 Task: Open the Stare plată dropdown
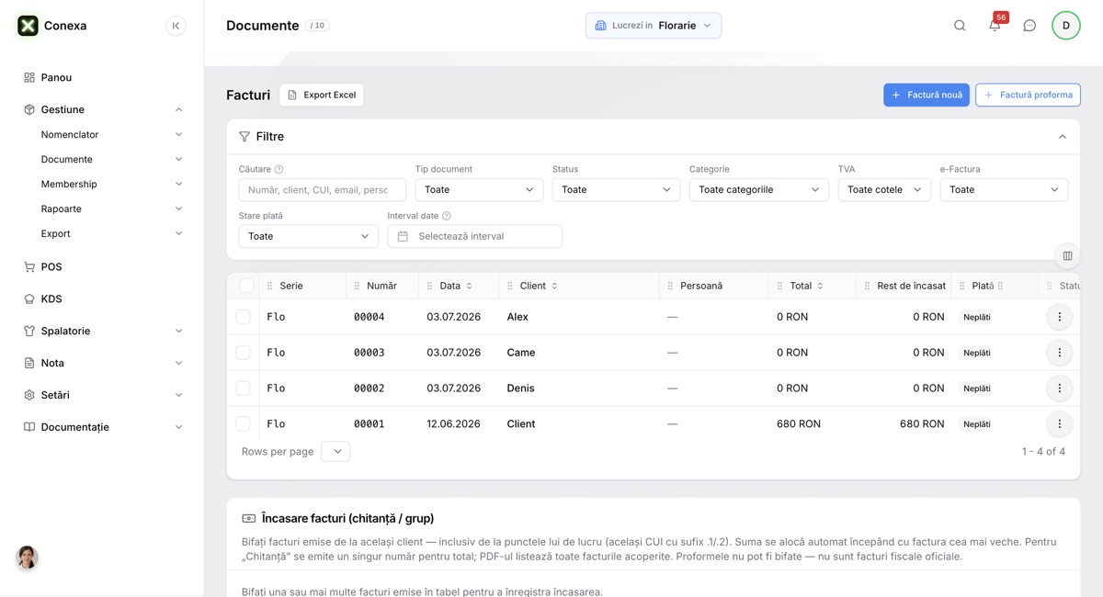(x=308, y=237)
